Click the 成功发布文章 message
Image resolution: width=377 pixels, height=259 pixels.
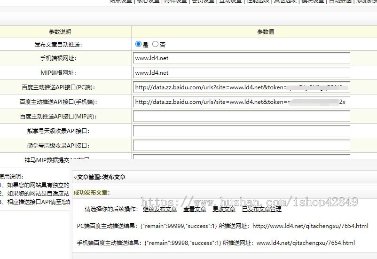[92, 193]
